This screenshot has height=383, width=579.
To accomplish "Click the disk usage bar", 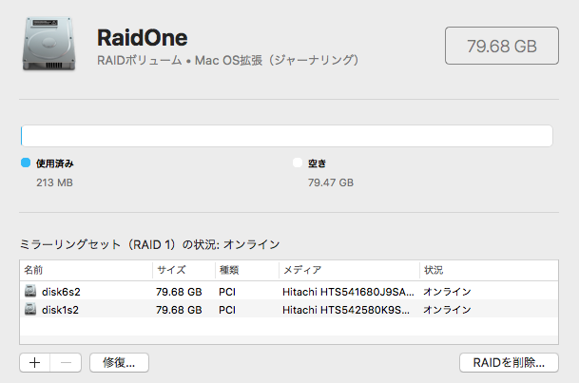I will [x=286, y=136].
